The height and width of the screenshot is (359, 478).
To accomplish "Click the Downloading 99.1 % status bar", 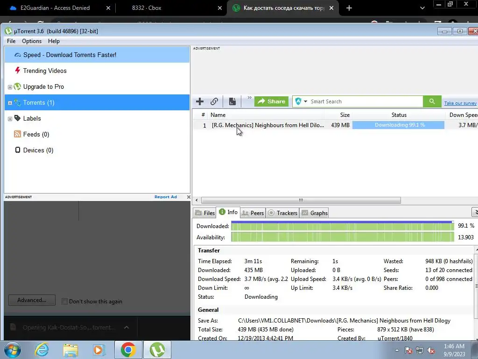I will tap(399, 125).
